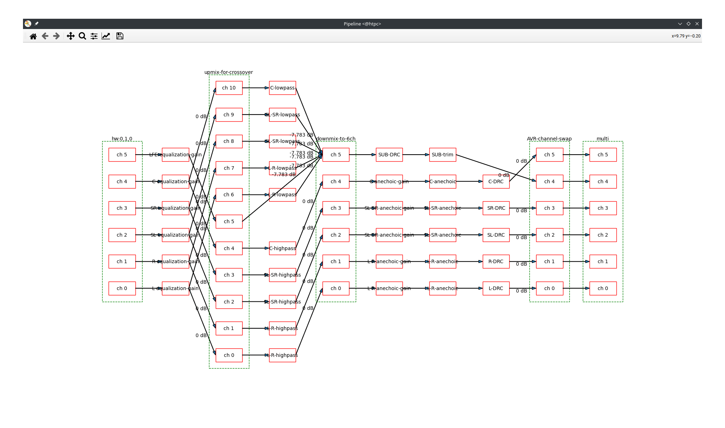
Task: Open the Edit axis and curve parameters tool
Action: 106,36
